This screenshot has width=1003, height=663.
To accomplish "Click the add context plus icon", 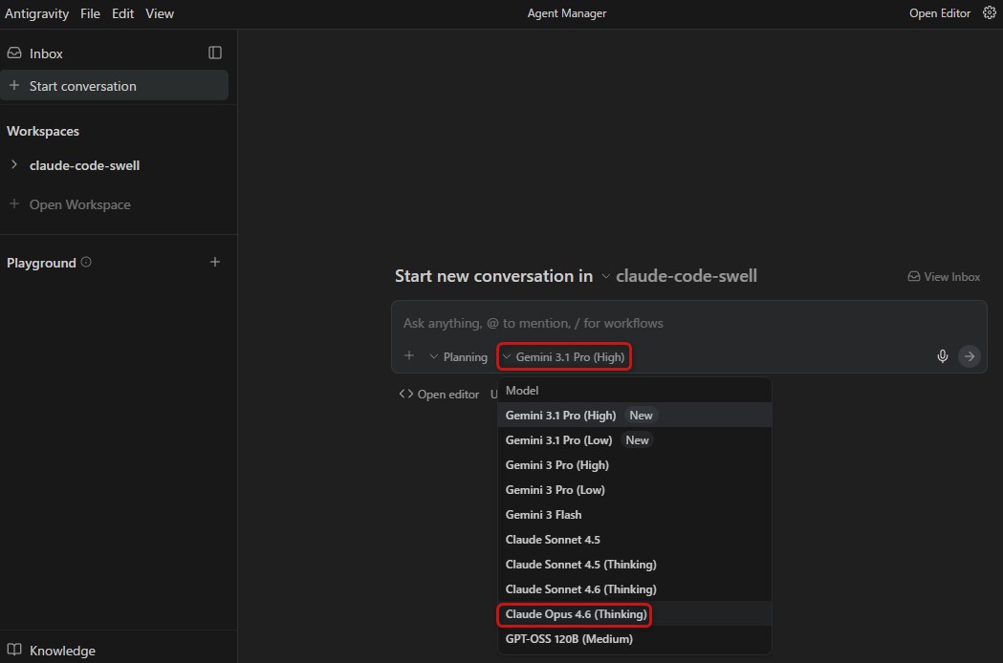I will click(409, 356).
